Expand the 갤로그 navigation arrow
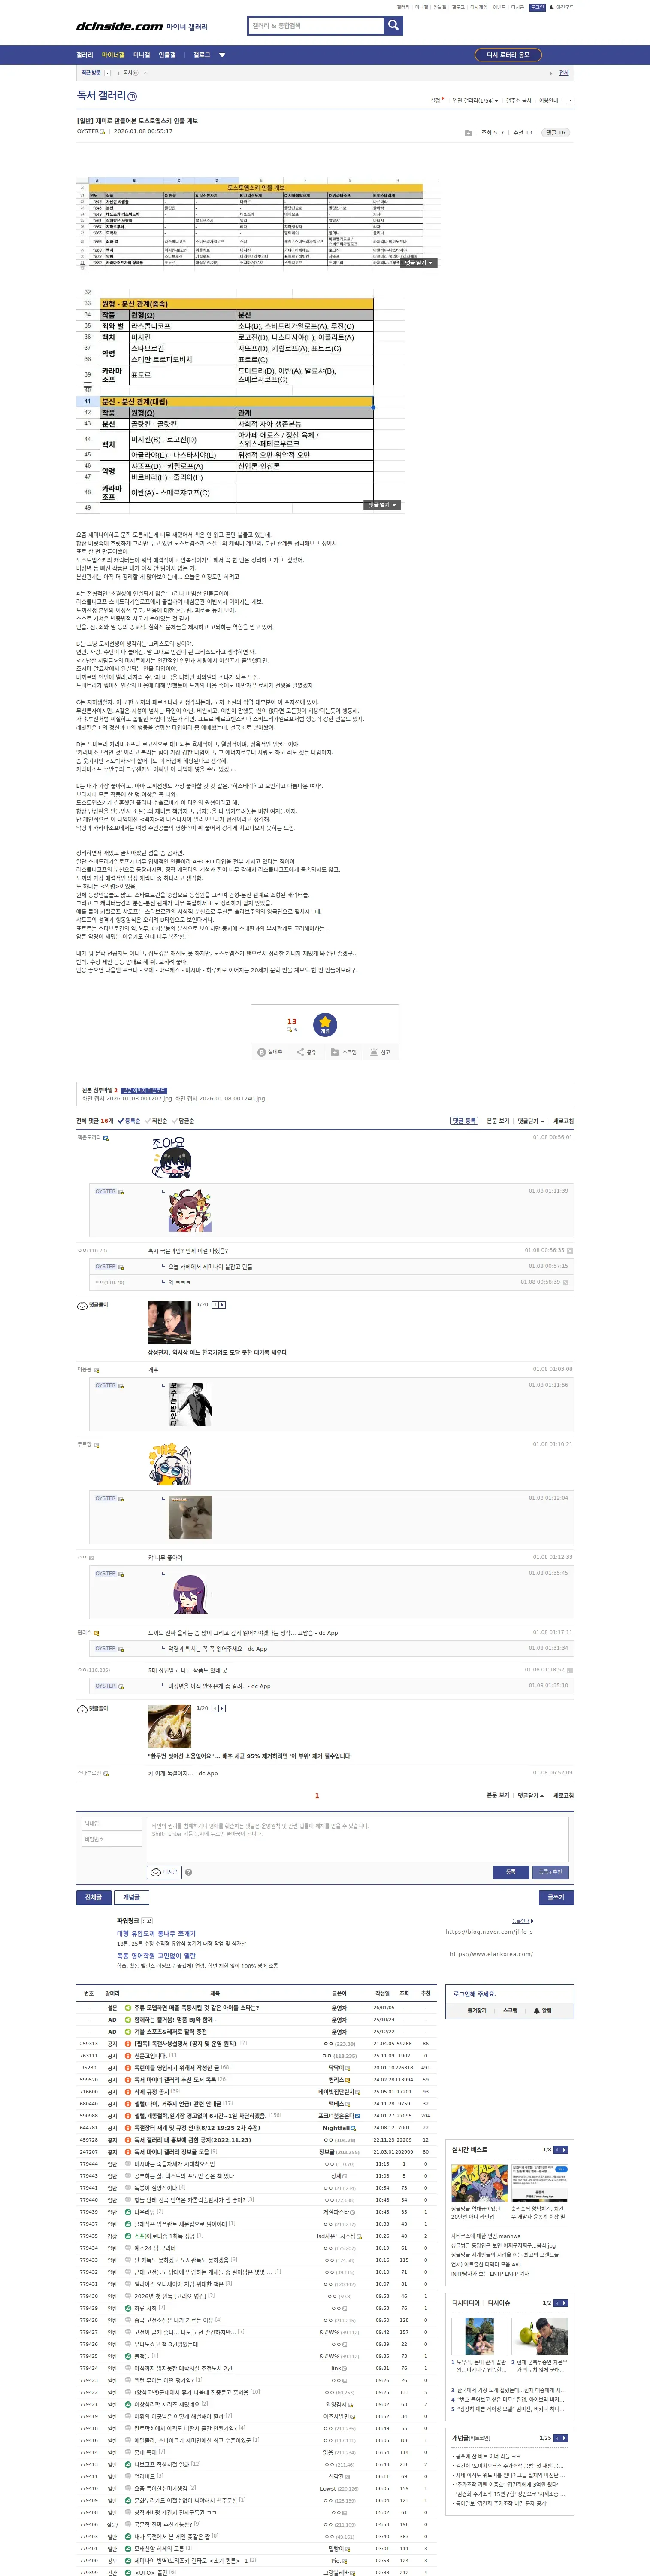The height and width of the screenshot is (2576, 650). (222, 55)
